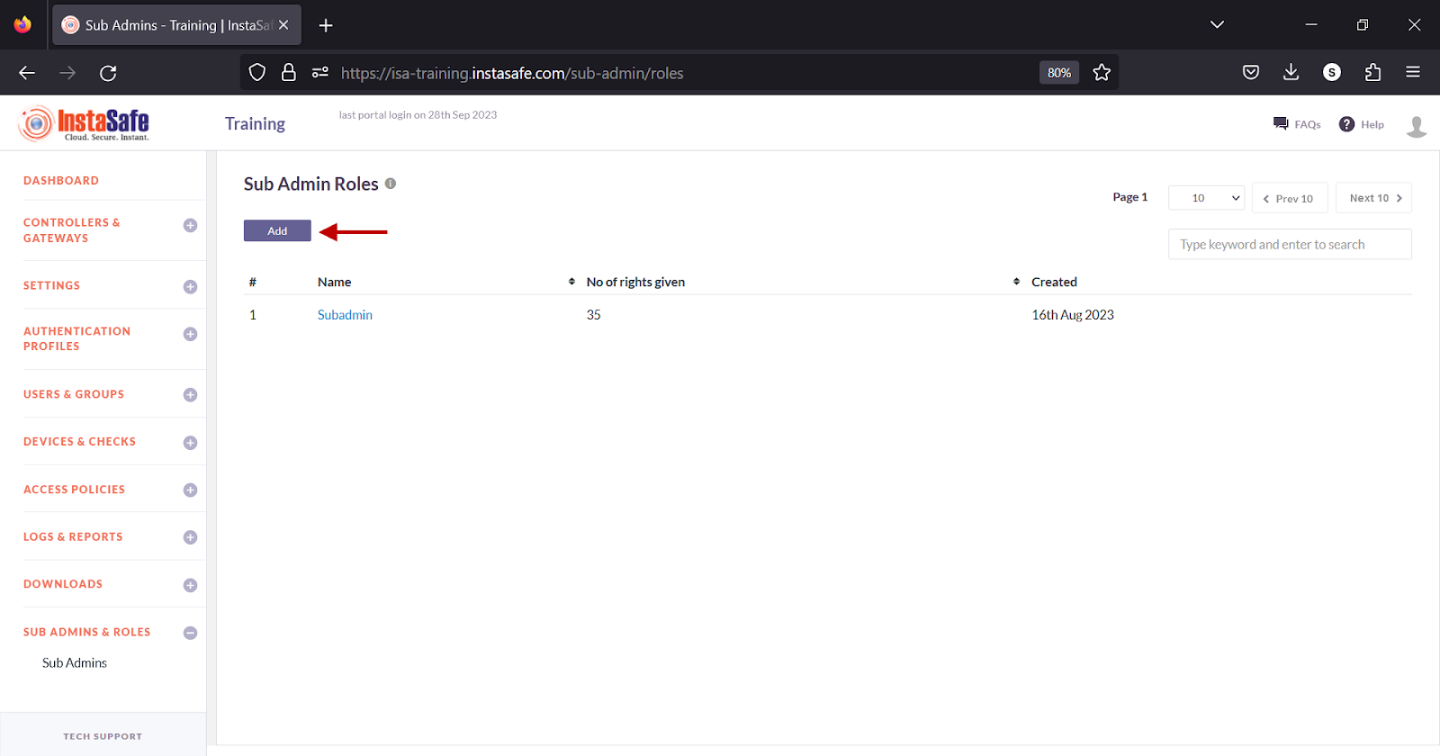Open the page size dropdown showing 10
The height and width of the screenshot is (756, 1440).
(x=1206, y=198)
